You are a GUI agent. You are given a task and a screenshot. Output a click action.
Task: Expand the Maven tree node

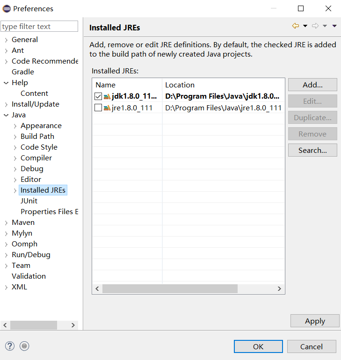(6, 223)
